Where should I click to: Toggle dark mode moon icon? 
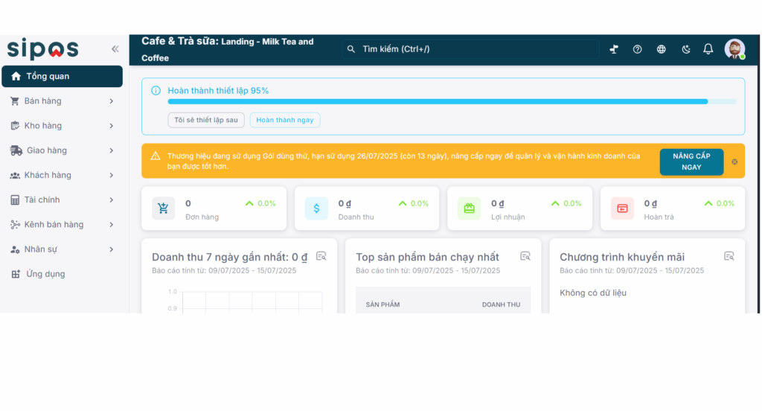tap(685, 49)
